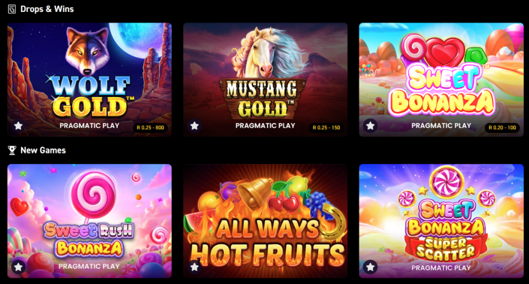Viewport: 529px width, 284px height.
Task: Favorite the Wolf Gold game star
Action: pyautogui.click(x=18, y=126)
